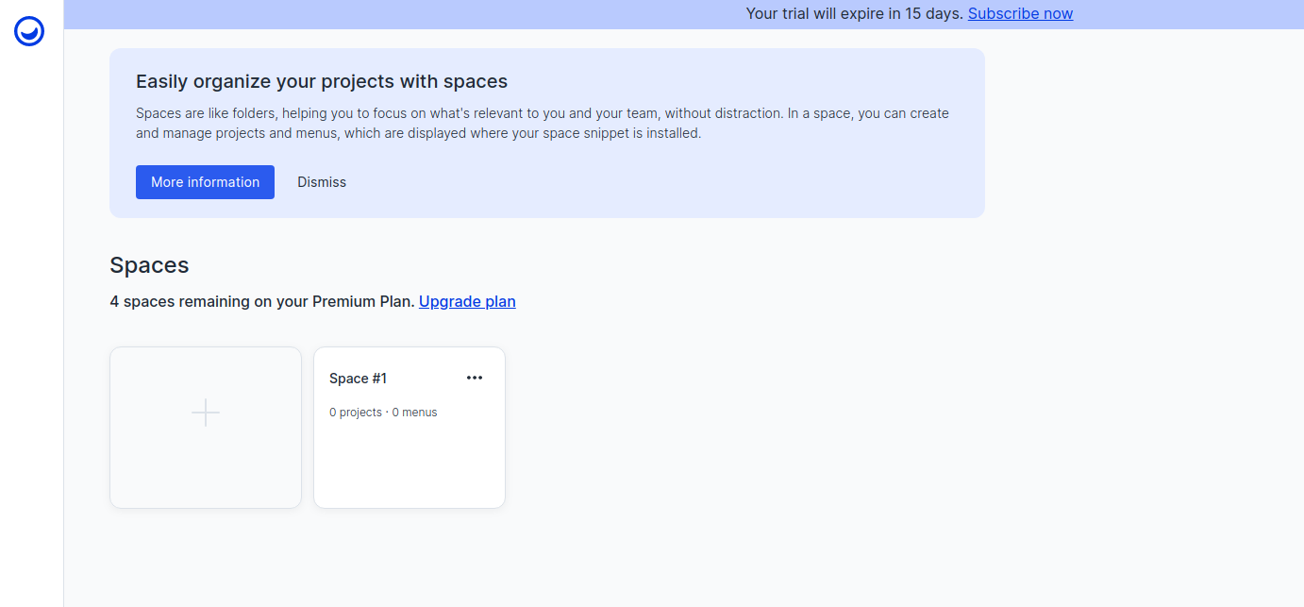Click the 'Spaces' section heading
Viewport: 1304px width, 607px height.
tap(149, 265)
